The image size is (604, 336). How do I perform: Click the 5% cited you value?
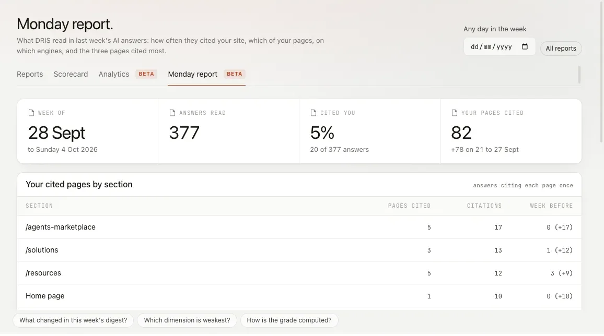pos(322,133)
